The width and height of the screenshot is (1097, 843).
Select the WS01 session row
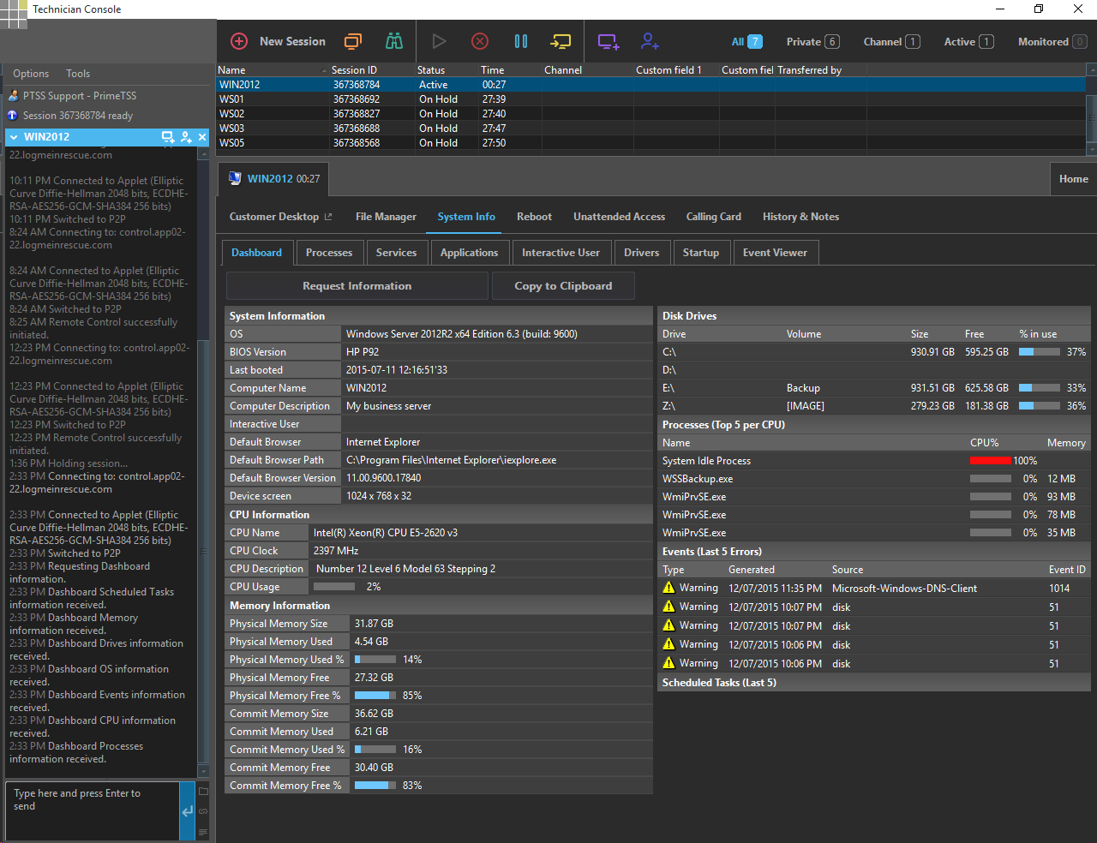651,99
